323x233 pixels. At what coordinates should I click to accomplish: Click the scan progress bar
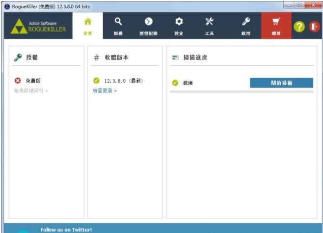tap(242, 91)
